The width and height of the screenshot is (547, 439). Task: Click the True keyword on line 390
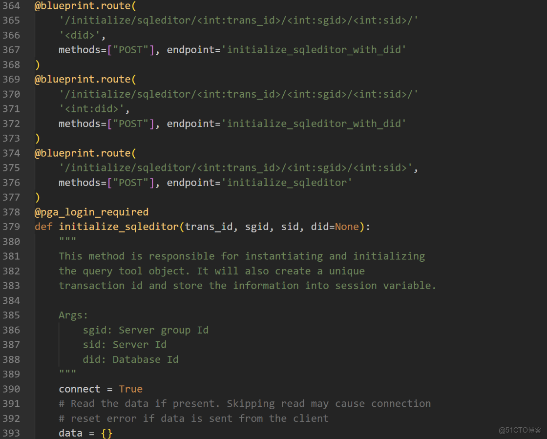(130, 389)
